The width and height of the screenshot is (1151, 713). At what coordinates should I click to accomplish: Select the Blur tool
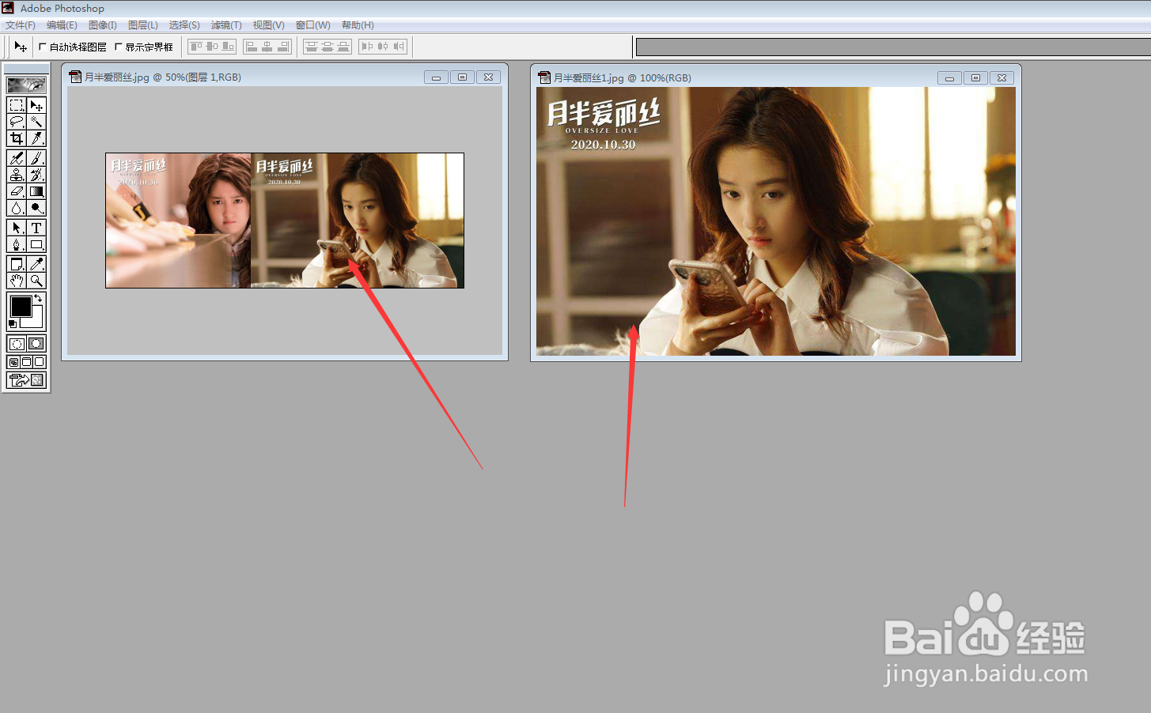[x=17, y=208]
